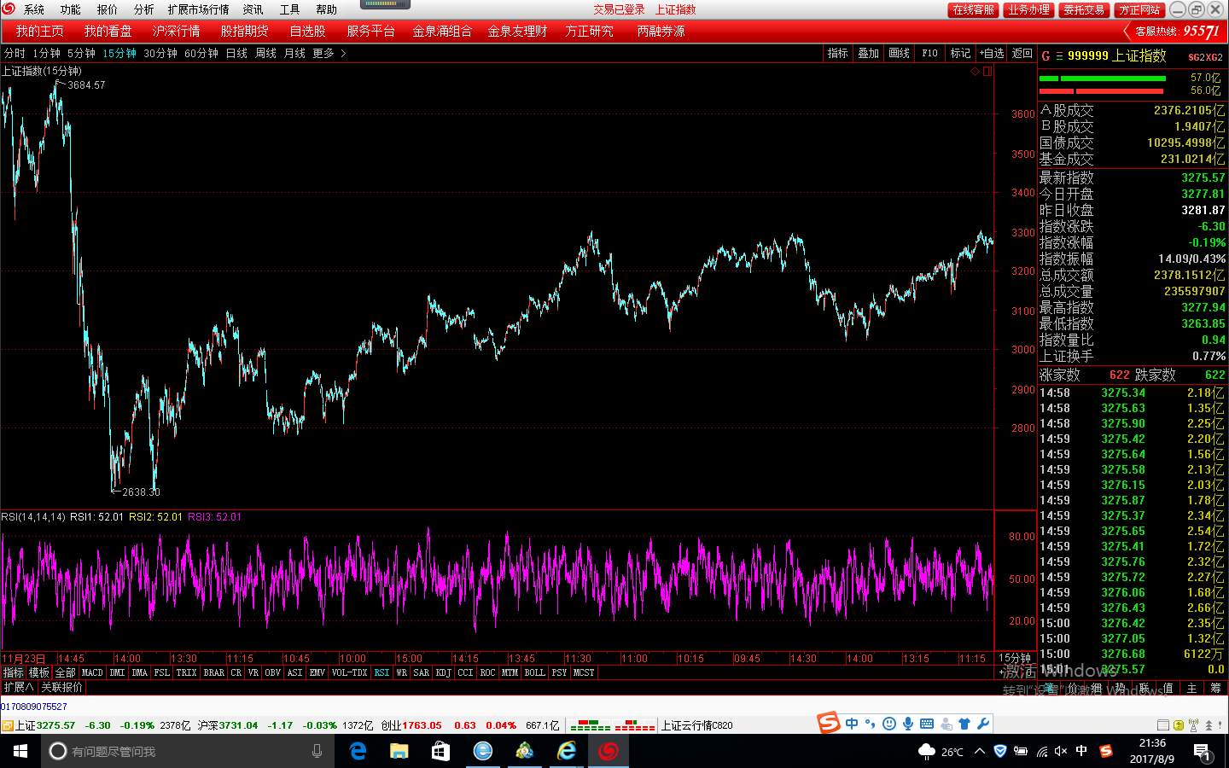The image size is (1229, 768).
Task: Open Internet Explorer from the taskbar
Action: click(x=566, y=751)
